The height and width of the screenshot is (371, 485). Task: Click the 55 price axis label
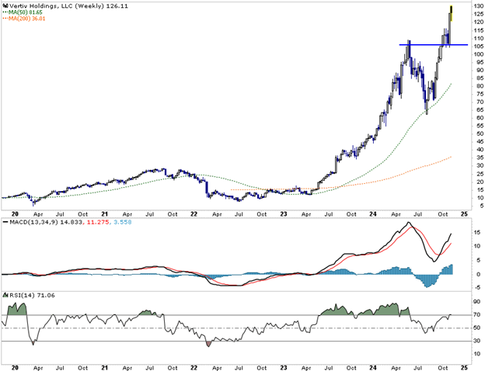[479, 126]
